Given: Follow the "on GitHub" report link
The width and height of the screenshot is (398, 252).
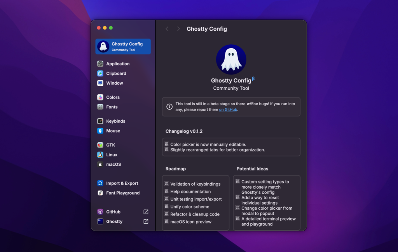Looking at the screenshot, I should click(228, 109).
